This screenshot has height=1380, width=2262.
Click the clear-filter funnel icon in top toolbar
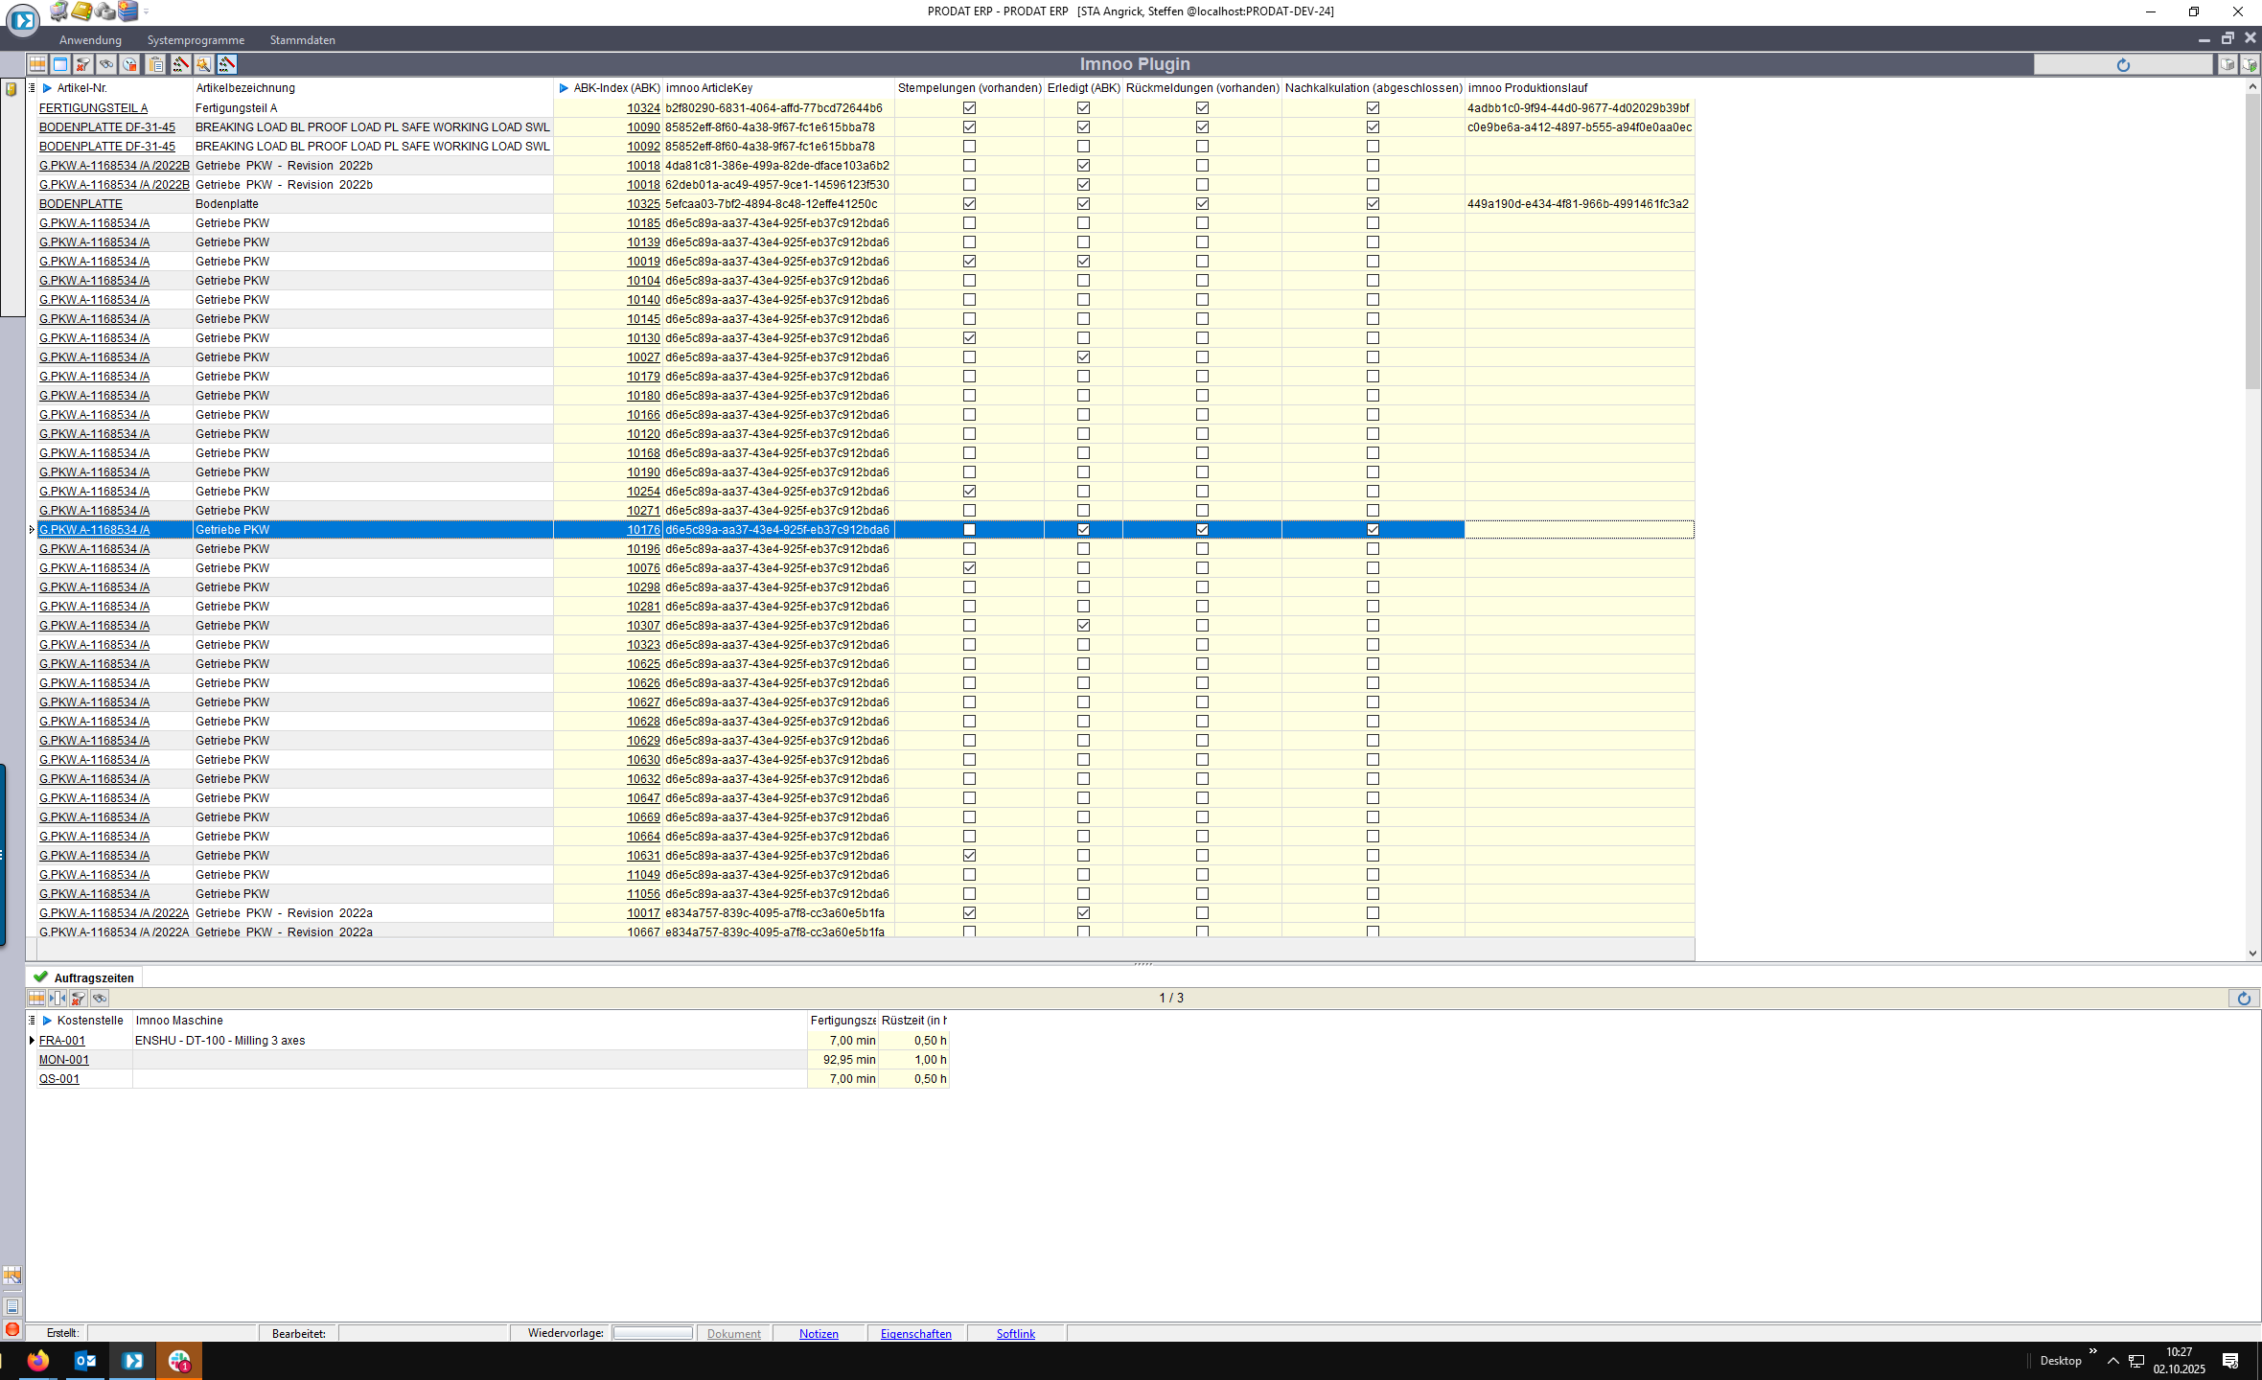pos(83,64)
